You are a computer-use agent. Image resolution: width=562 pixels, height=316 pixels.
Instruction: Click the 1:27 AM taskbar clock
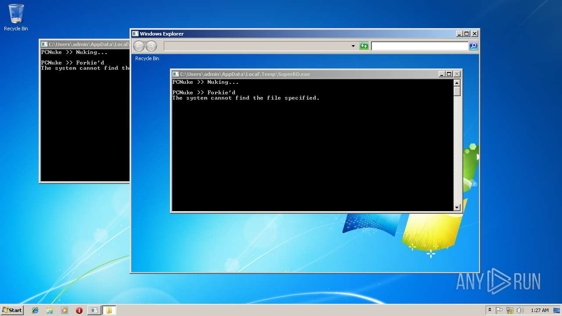coord(540,310)
